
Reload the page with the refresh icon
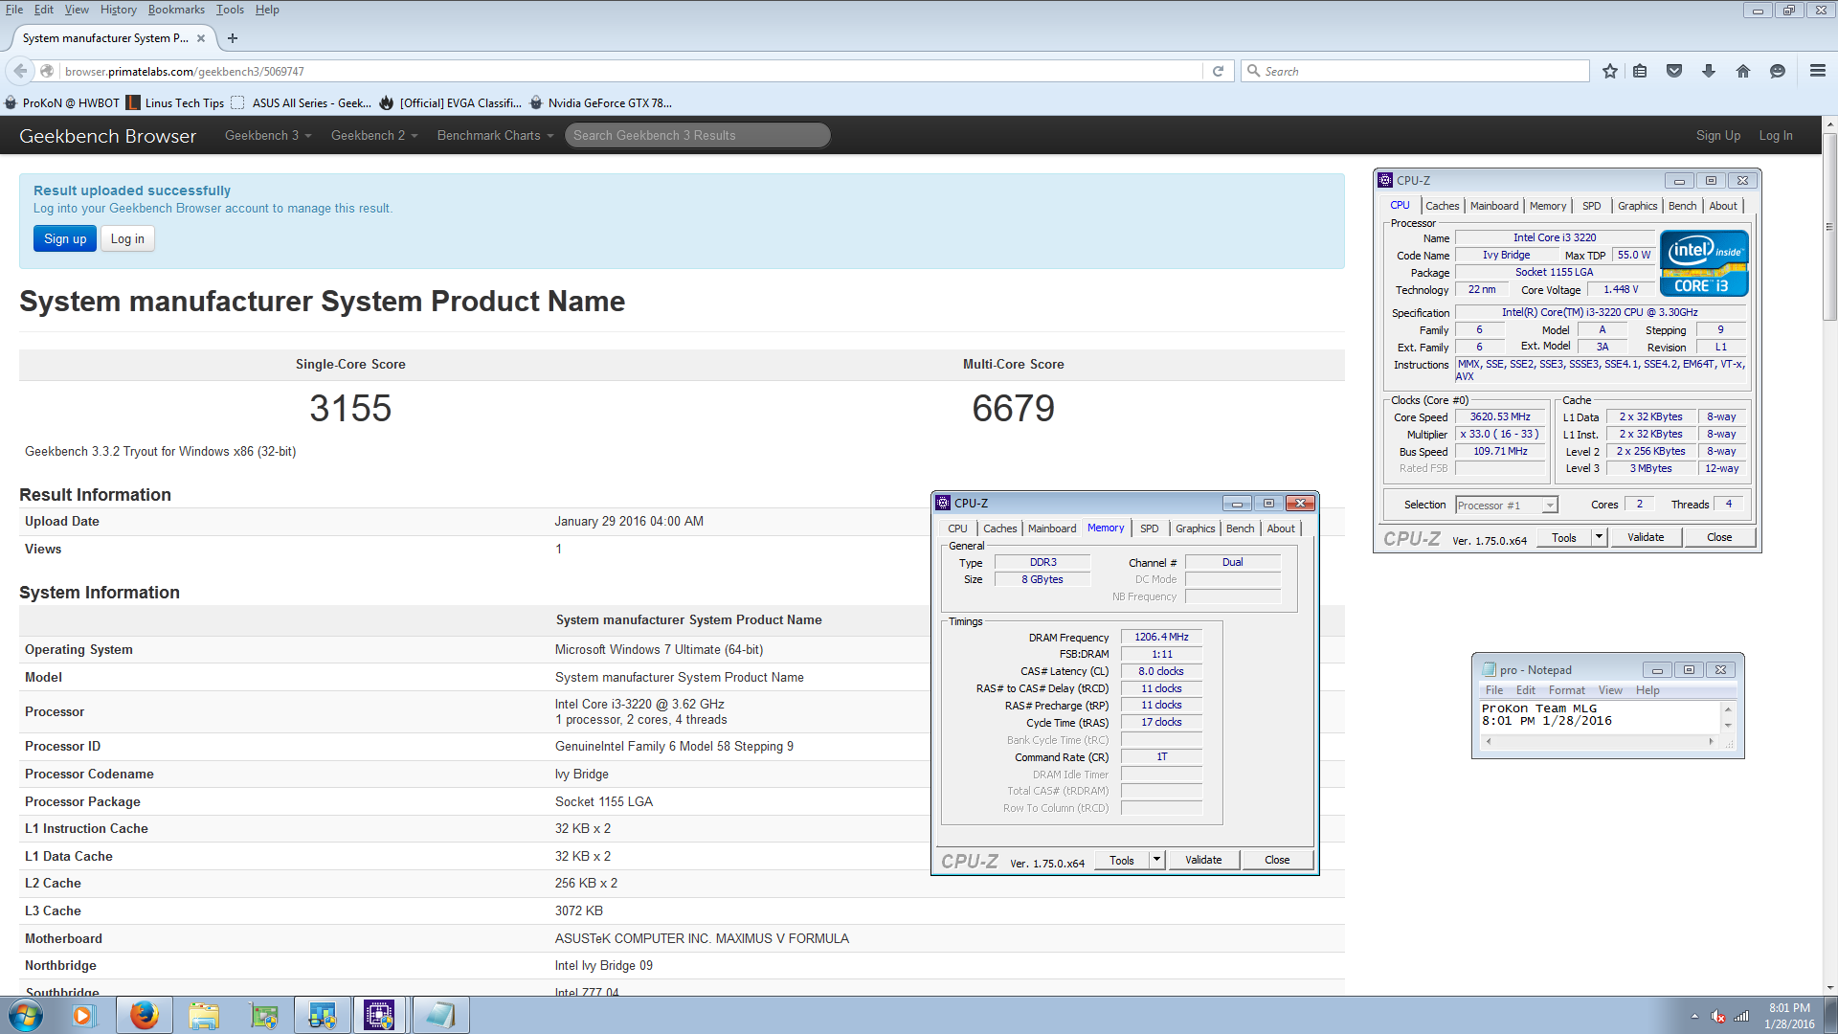click(x=1218, y=71)
